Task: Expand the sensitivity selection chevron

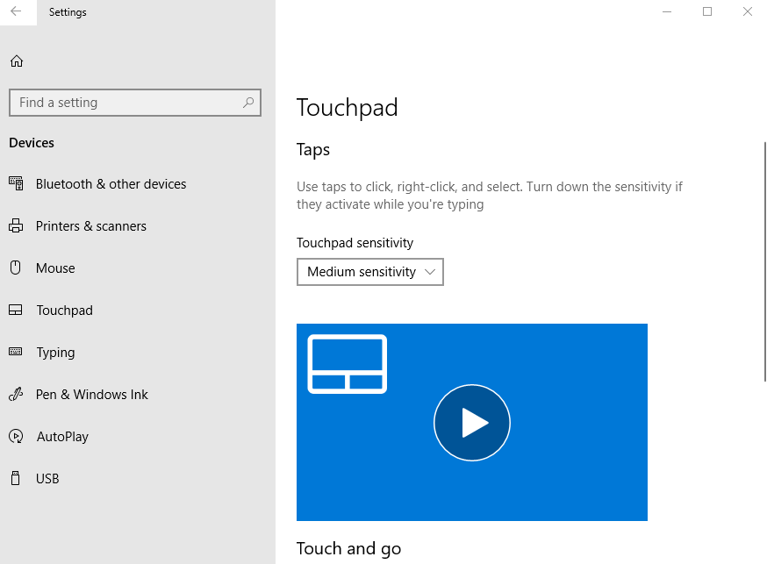Action: (431, 272)
